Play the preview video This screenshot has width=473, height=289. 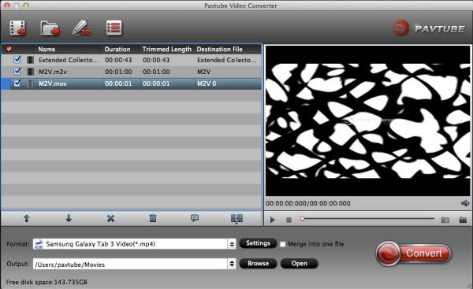click(x=273, y=220)
